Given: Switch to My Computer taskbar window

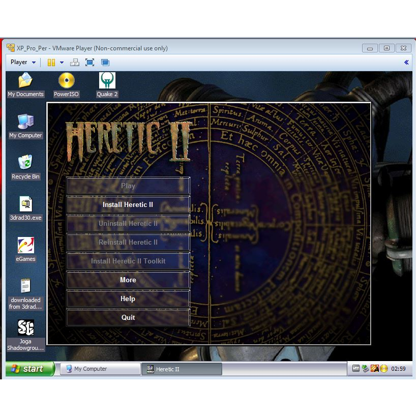Looking at the screenshot, I should [x=100, y=369].
